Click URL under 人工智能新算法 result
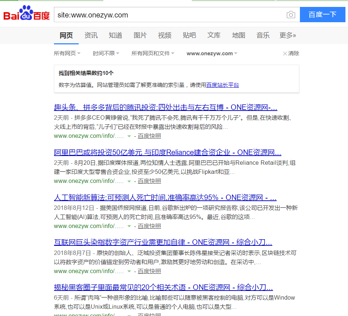This screenshot has height=316, width=348. click(x=89, y=226)
